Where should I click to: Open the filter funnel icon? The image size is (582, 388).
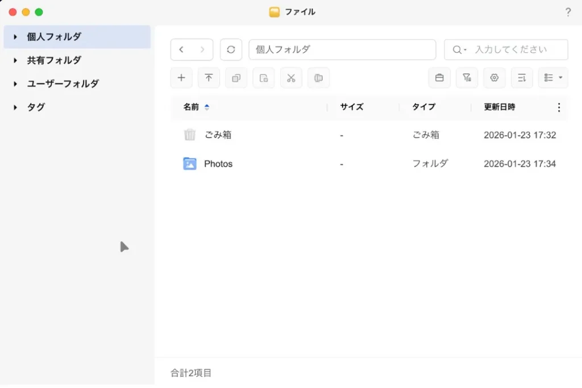467,78
